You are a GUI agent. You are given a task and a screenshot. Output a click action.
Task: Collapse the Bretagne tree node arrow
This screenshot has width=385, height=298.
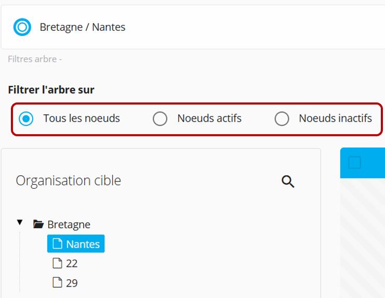(x=20, y=223)
